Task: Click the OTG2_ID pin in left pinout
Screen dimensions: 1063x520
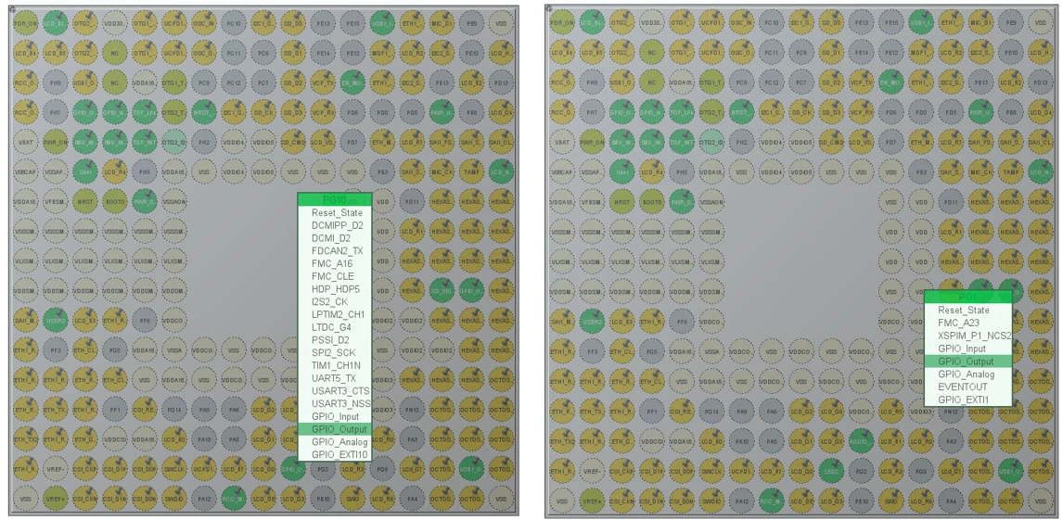Action: click(x=173, y=142)
